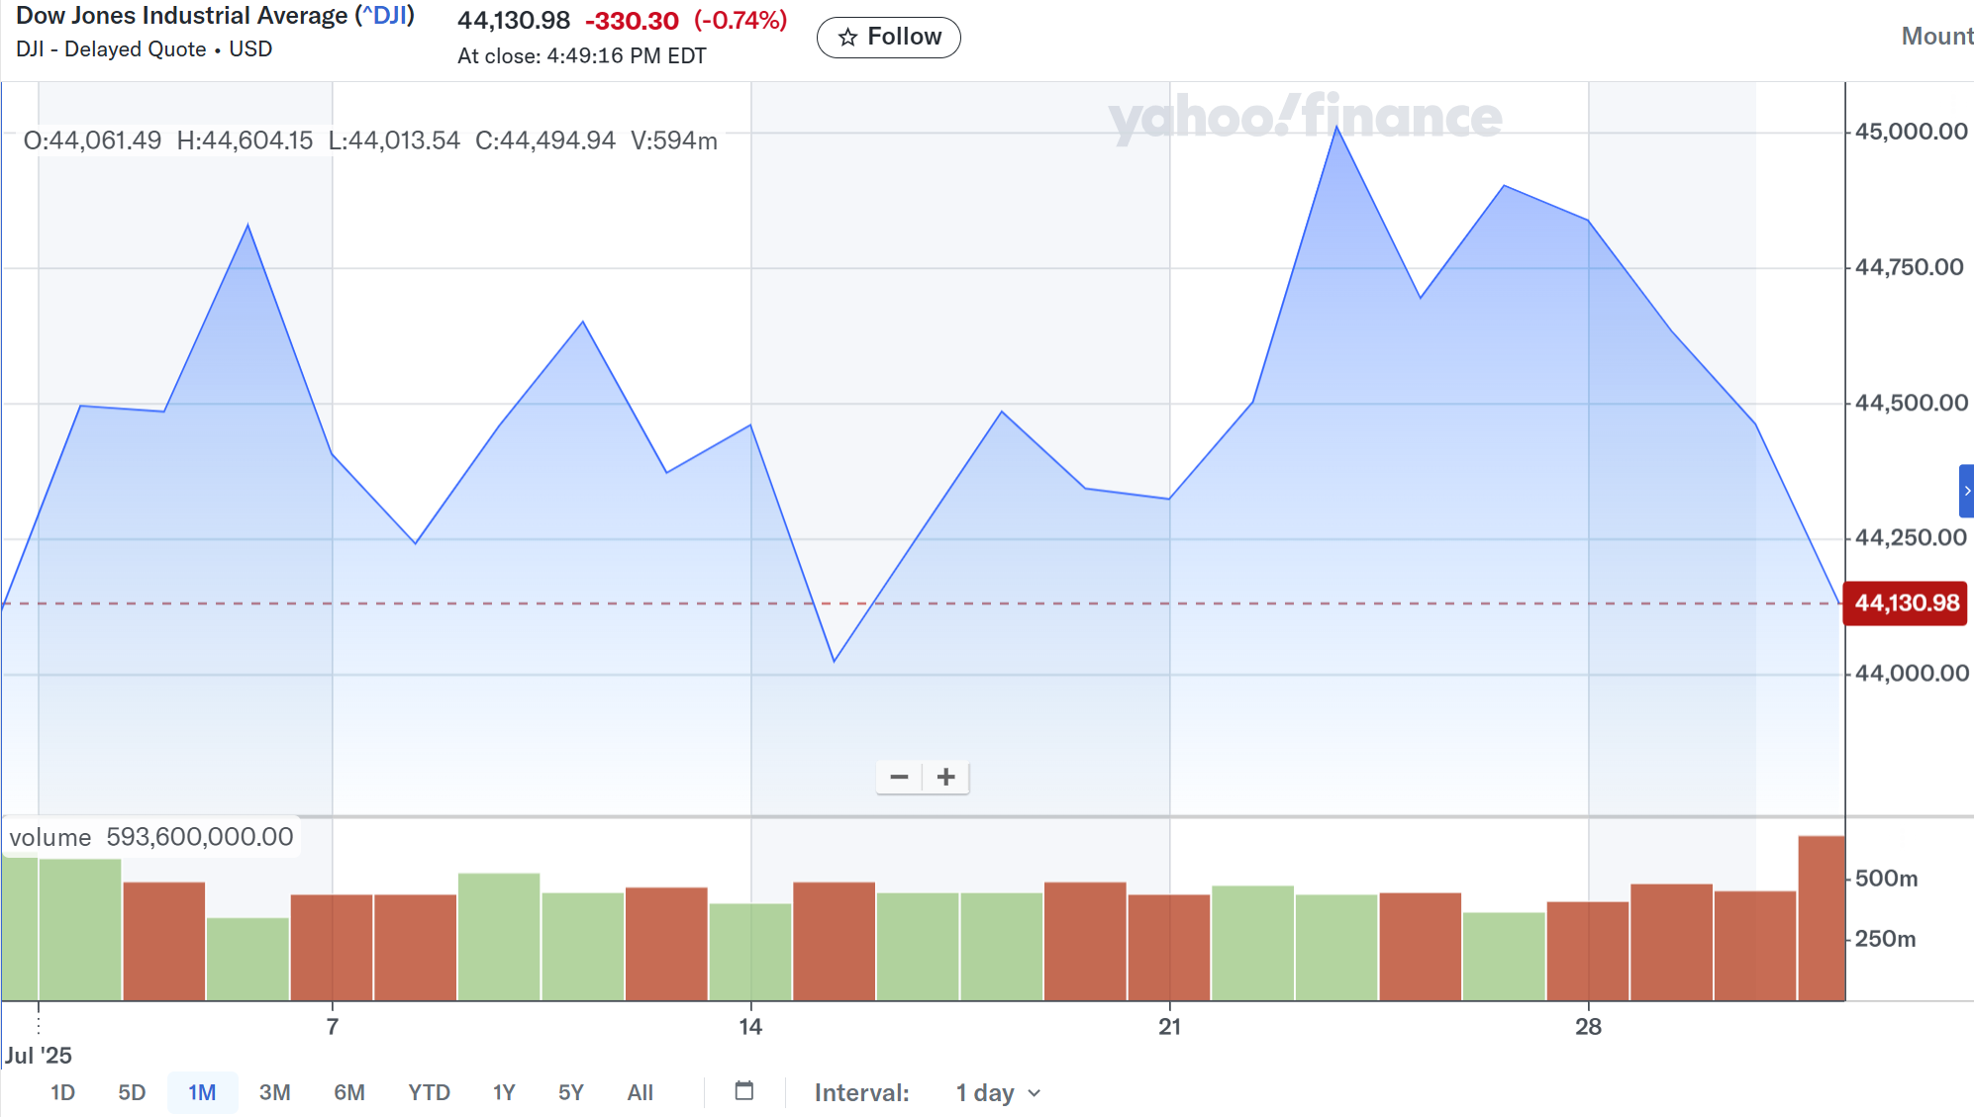Click the O:44,061.49 open value

[x=92, y=140]
